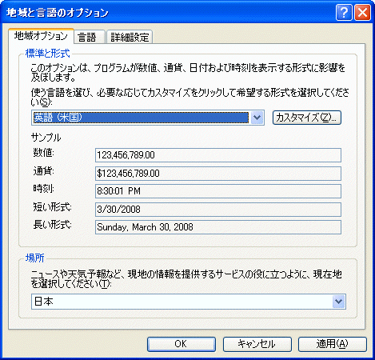
Task: Select the 地域オプション tab
Action: pos(41,36)
